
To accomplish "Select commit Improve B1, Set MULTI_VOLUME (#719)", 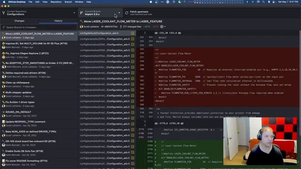I will 39,45.
